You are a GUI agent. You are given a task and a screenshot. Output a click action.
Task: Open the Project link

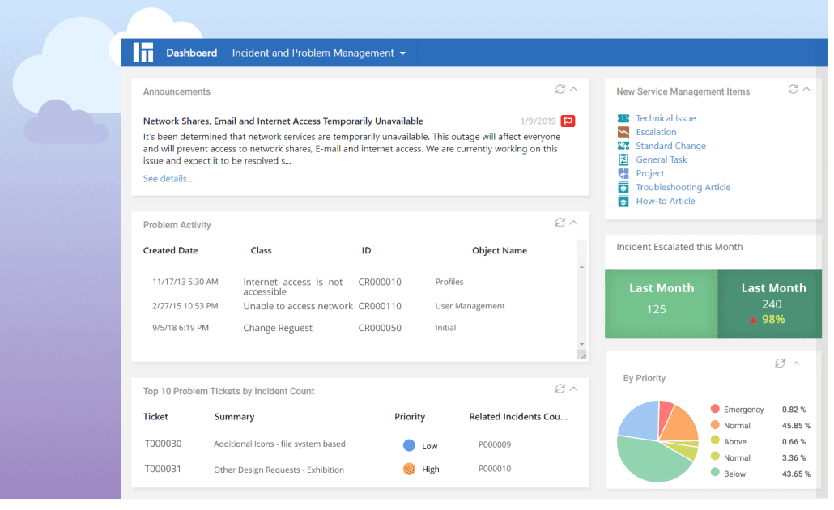[x=650, y=173]
